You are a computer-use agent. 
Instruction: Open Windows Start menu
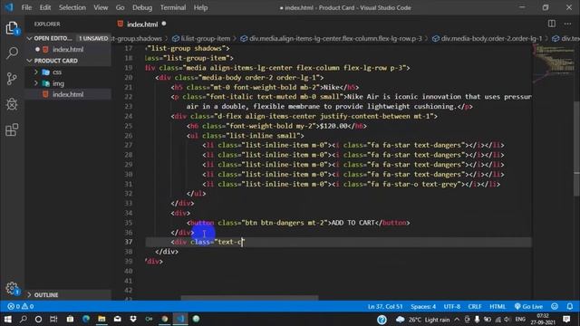tap(7, 319)
